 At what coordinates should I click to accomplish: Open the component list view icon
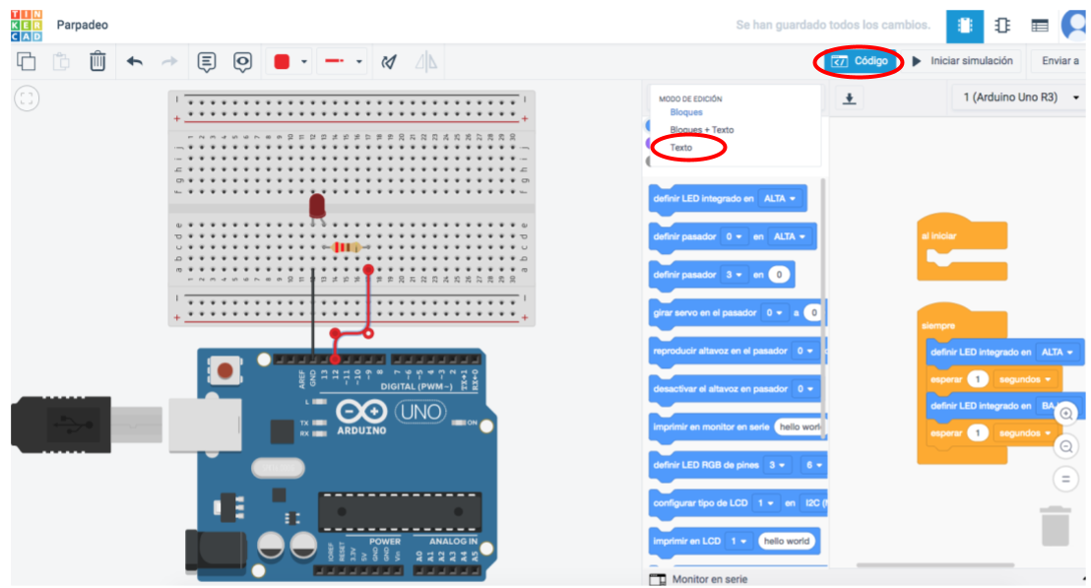1040,26
